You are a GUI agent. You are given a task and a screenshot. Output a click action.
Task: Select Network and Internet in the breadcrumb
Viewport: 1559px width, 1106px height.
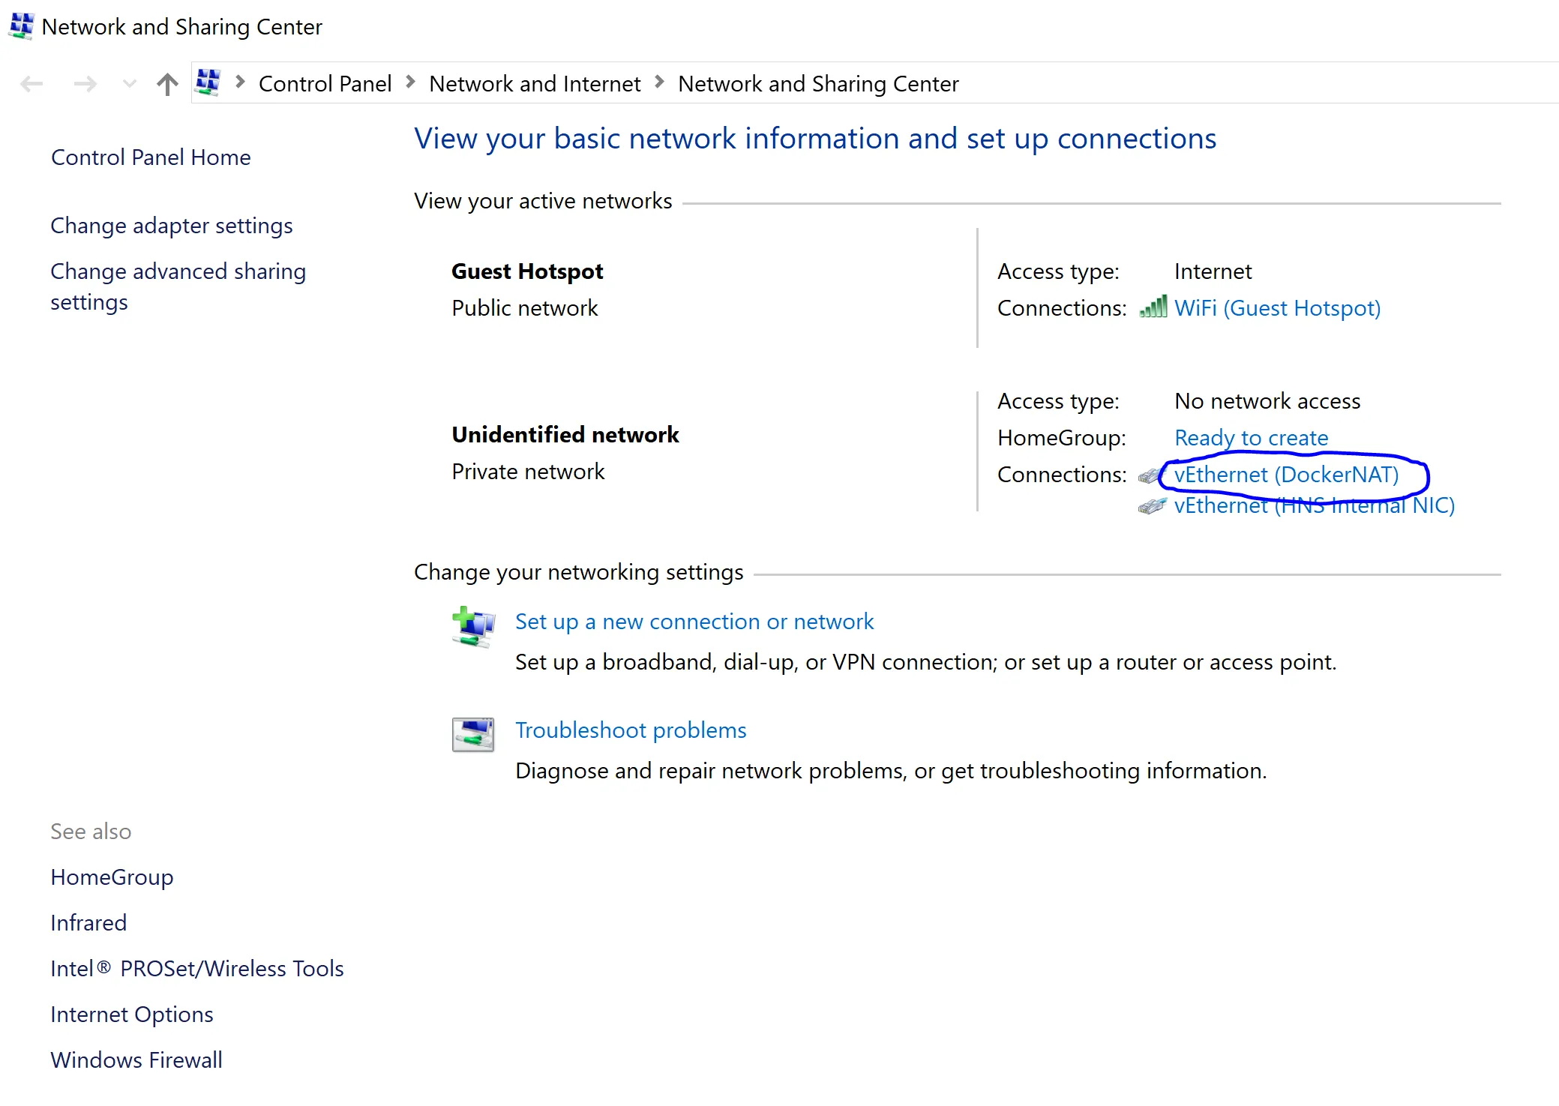pos(535,83)
